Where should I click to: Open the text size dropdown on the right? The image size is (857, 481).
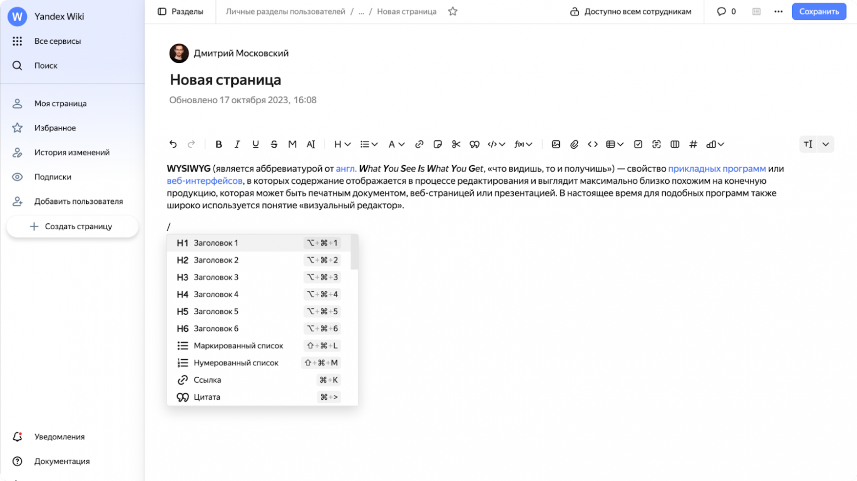pyautogui.click(x=816, y=144)
